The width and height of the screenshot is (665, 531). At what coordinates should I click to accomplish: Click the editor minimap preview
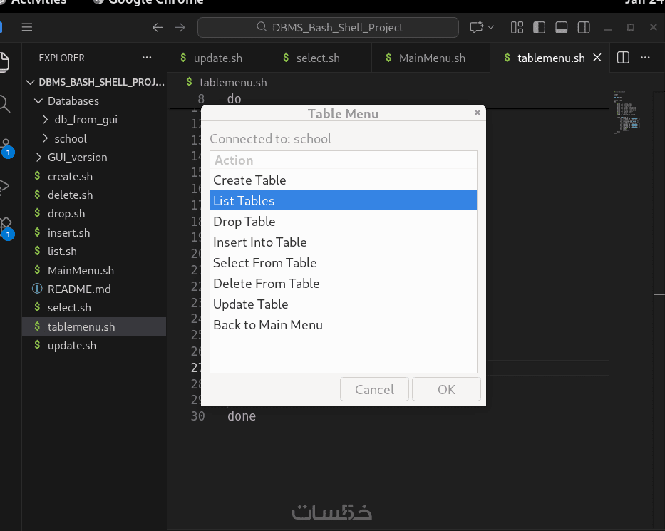[627, 113]
